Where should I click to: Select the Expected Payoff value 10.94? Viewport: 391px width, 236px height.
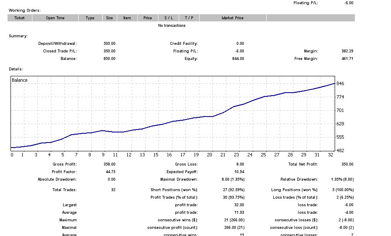(x=238, y=172)
